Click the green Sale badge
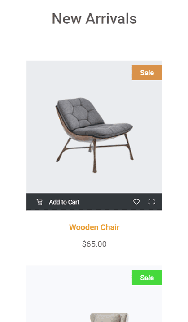 point(147,278)
